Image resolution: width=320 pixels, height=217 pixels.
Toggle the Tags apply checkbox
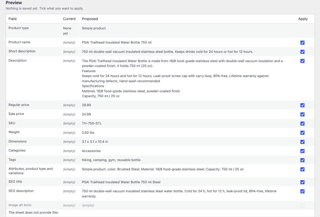pyautogui.click(x=302, y=160)
